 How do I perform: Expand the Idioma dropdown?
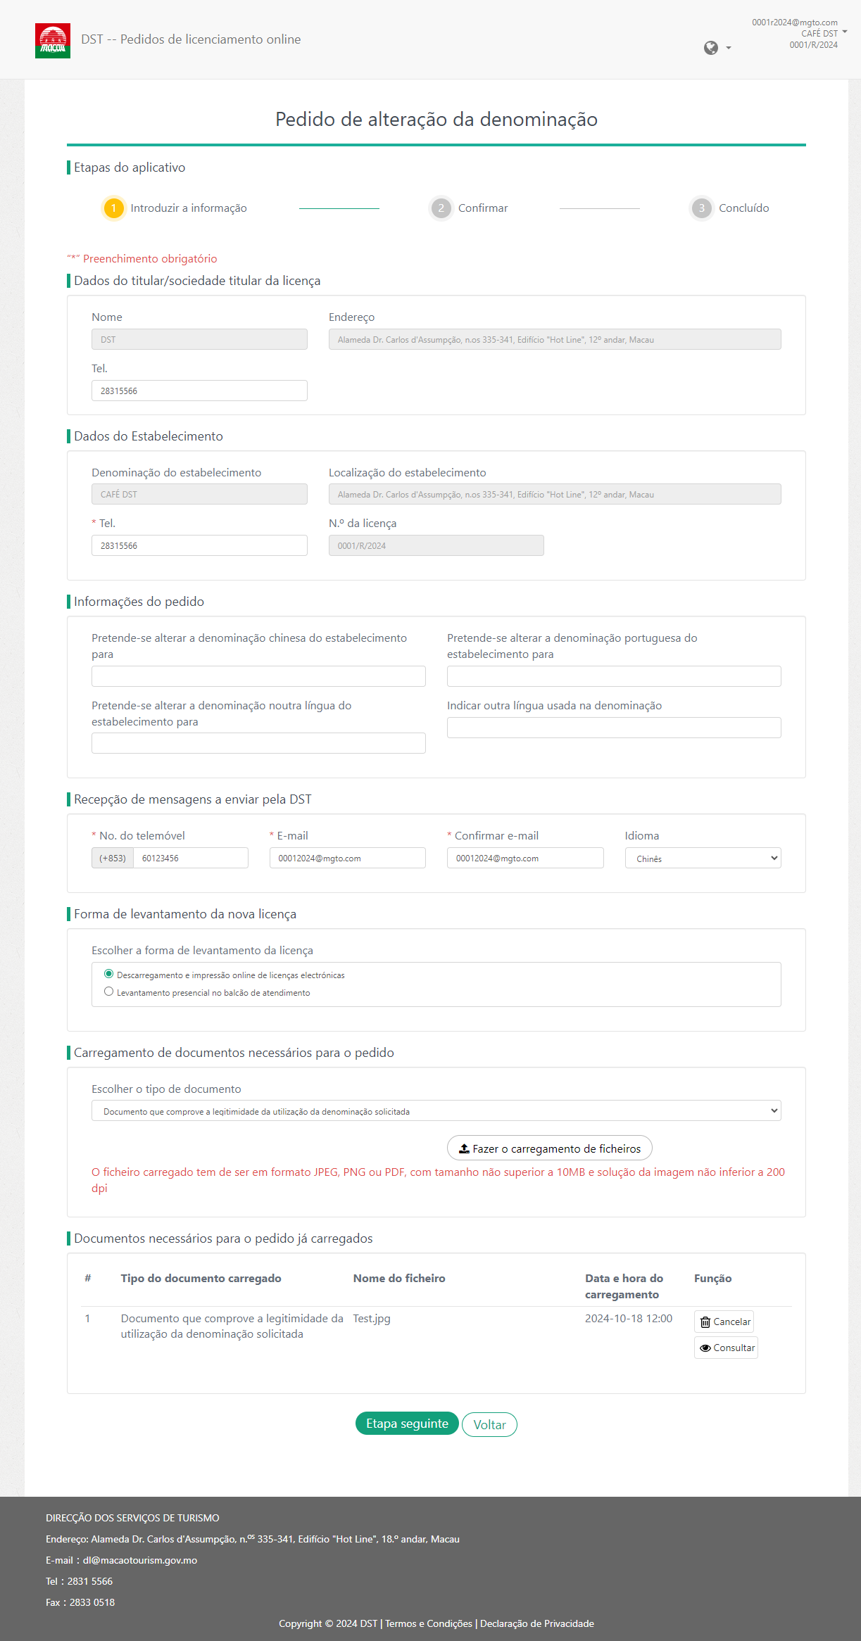tap(703, 858)
